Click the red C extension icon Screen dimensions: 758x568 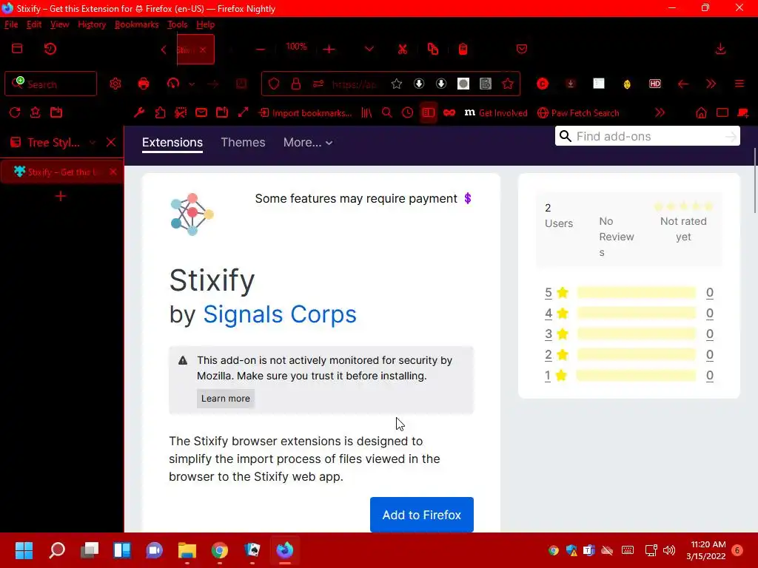[543, 84]
